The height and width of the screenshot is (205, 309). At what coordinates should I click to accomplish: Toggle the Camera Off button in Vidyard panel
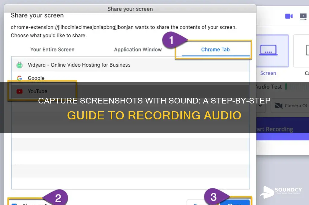290,106
